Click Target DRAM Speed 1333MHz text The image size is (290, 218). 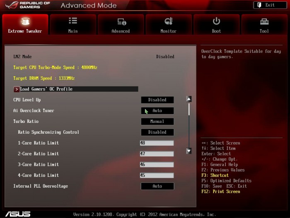tap(44, 78)
